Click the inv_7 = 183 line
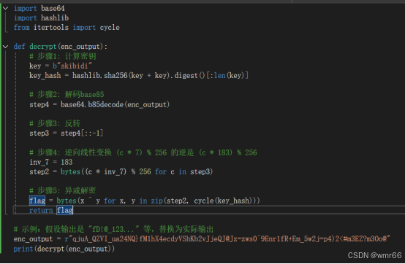The height and width of the screenshot is (264, 405). click(51, 162)
